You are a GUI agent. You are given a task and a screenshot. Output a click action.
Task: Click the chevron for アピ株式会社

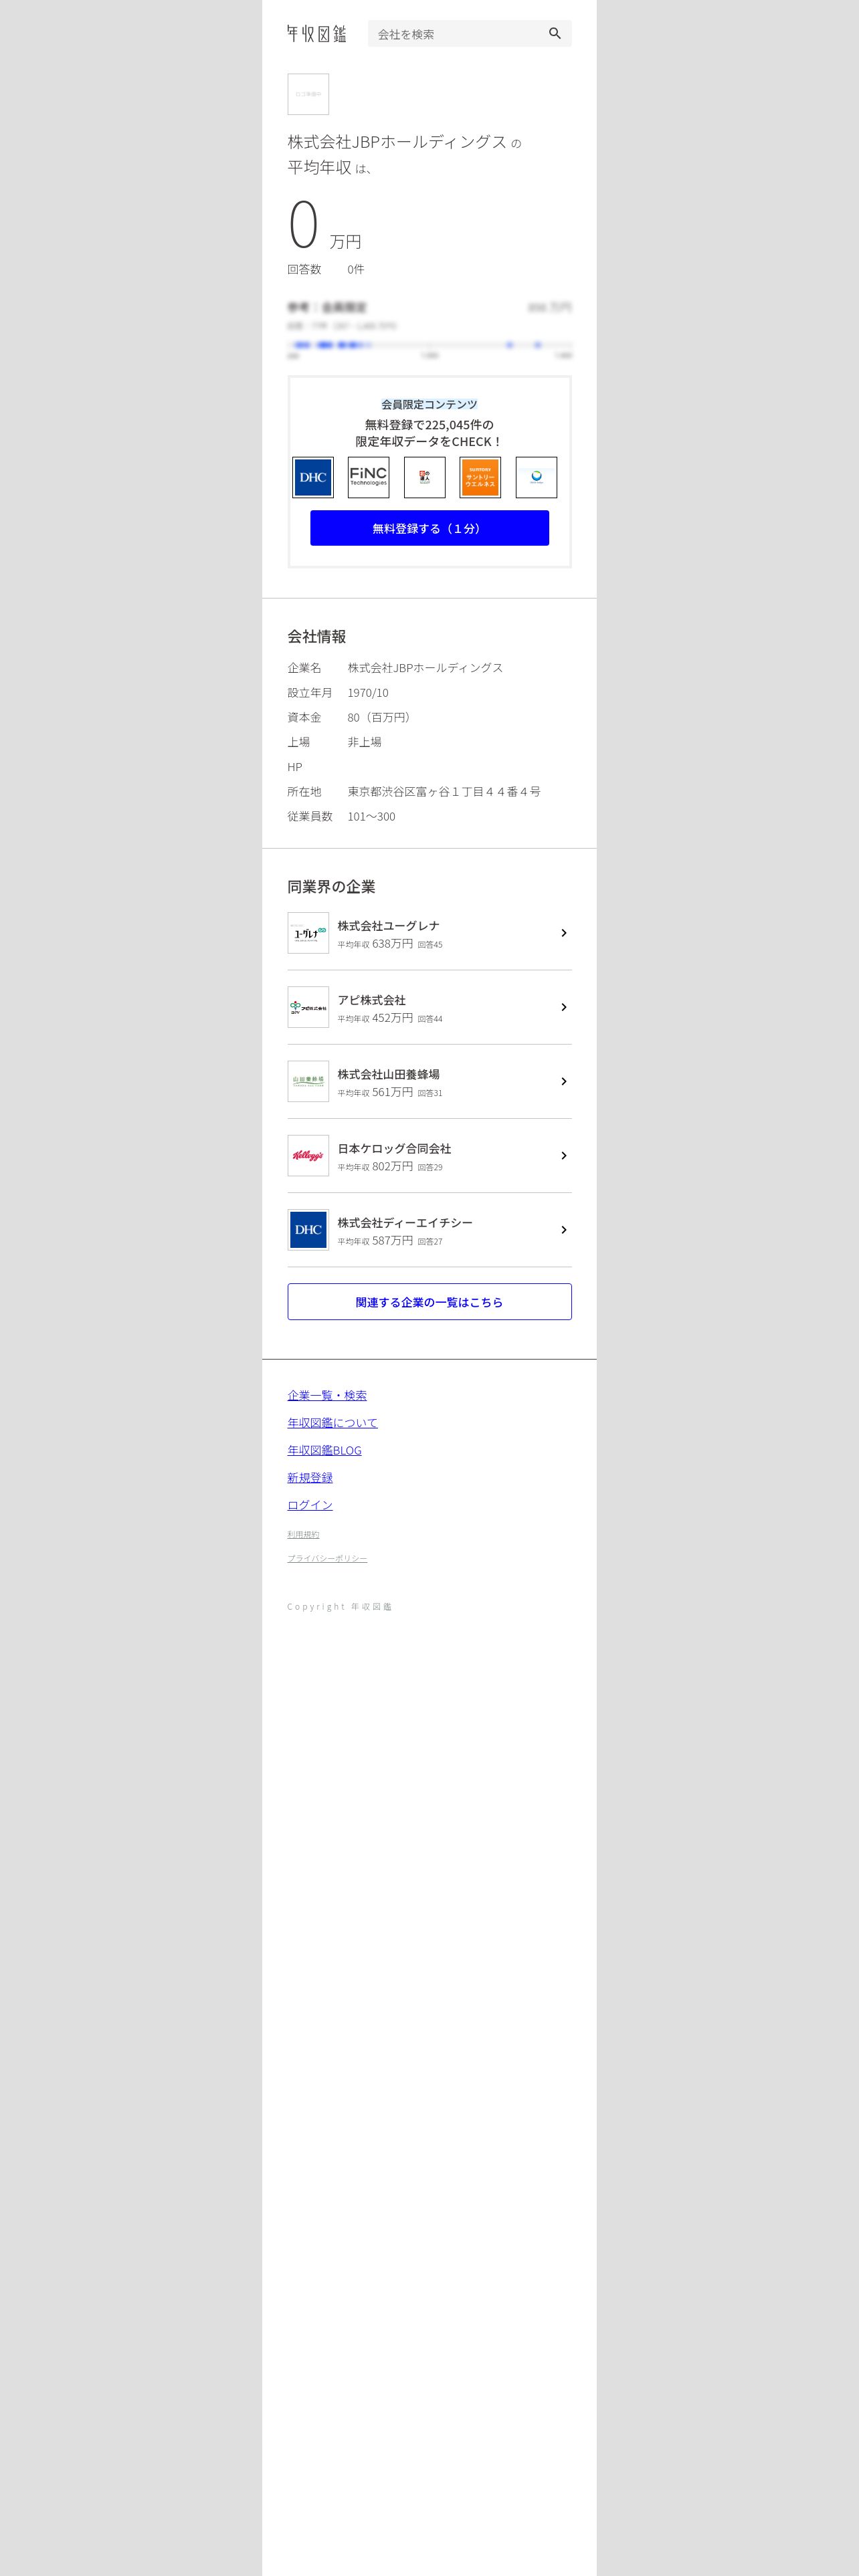[x=564, y=1007]
